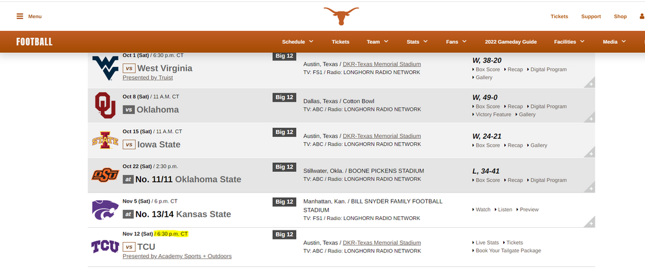The height and width of the screenshot is (269, 645).
Task: Click the Oklahoma Sooners logo
Action: tap(104, 105)
